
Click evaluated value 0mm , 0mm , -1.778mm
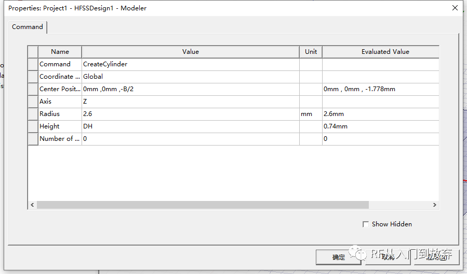tap(381, 89)
